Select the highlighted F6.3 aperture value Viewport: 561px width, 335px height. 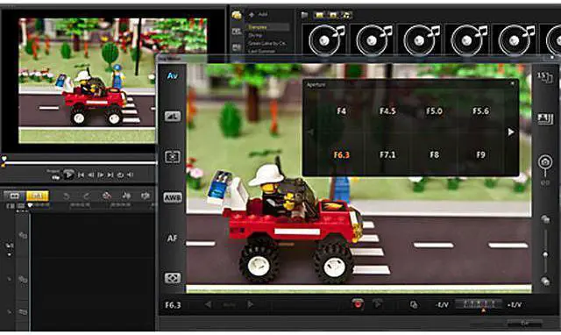(341, 155)
